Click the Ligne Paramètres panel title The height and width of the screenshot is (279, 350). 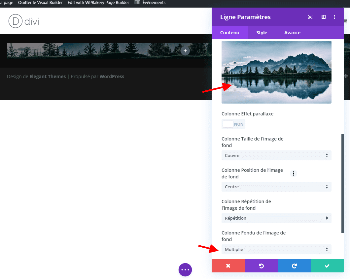(245, 17)
